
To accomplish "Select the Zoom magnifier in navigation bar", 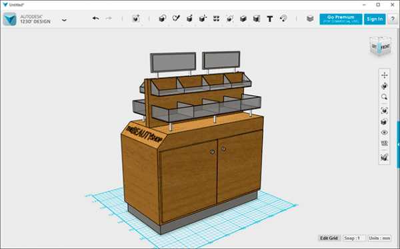I will 385,97.
